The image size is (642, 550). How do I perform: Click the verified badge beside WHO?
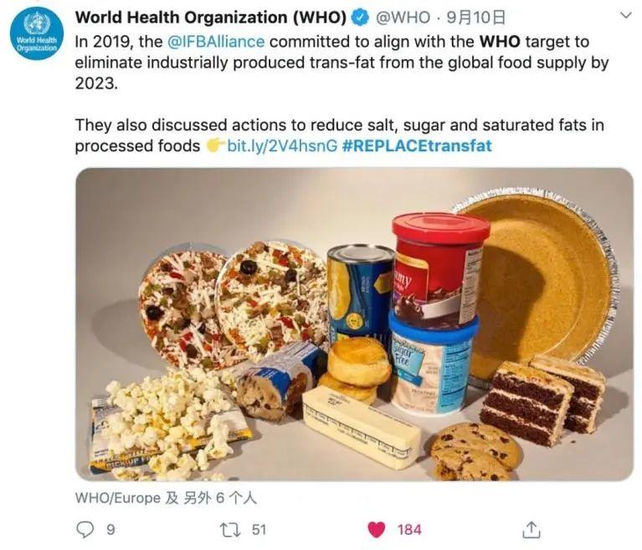pos(360,18)
